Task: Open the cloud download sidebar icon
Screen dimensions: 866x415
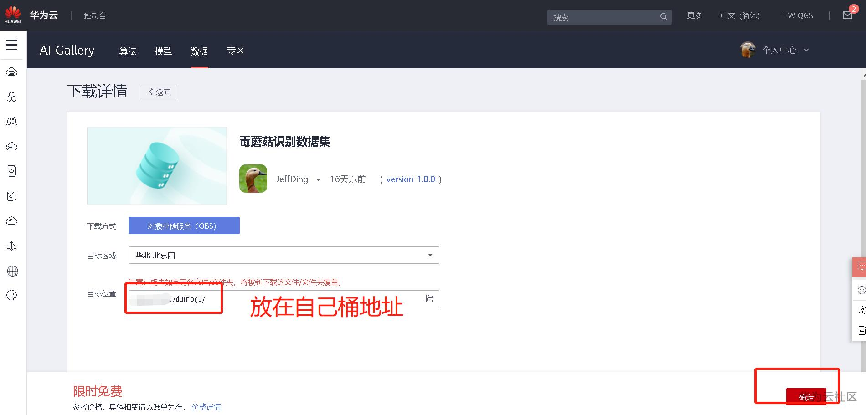Action: pos(12,195)
